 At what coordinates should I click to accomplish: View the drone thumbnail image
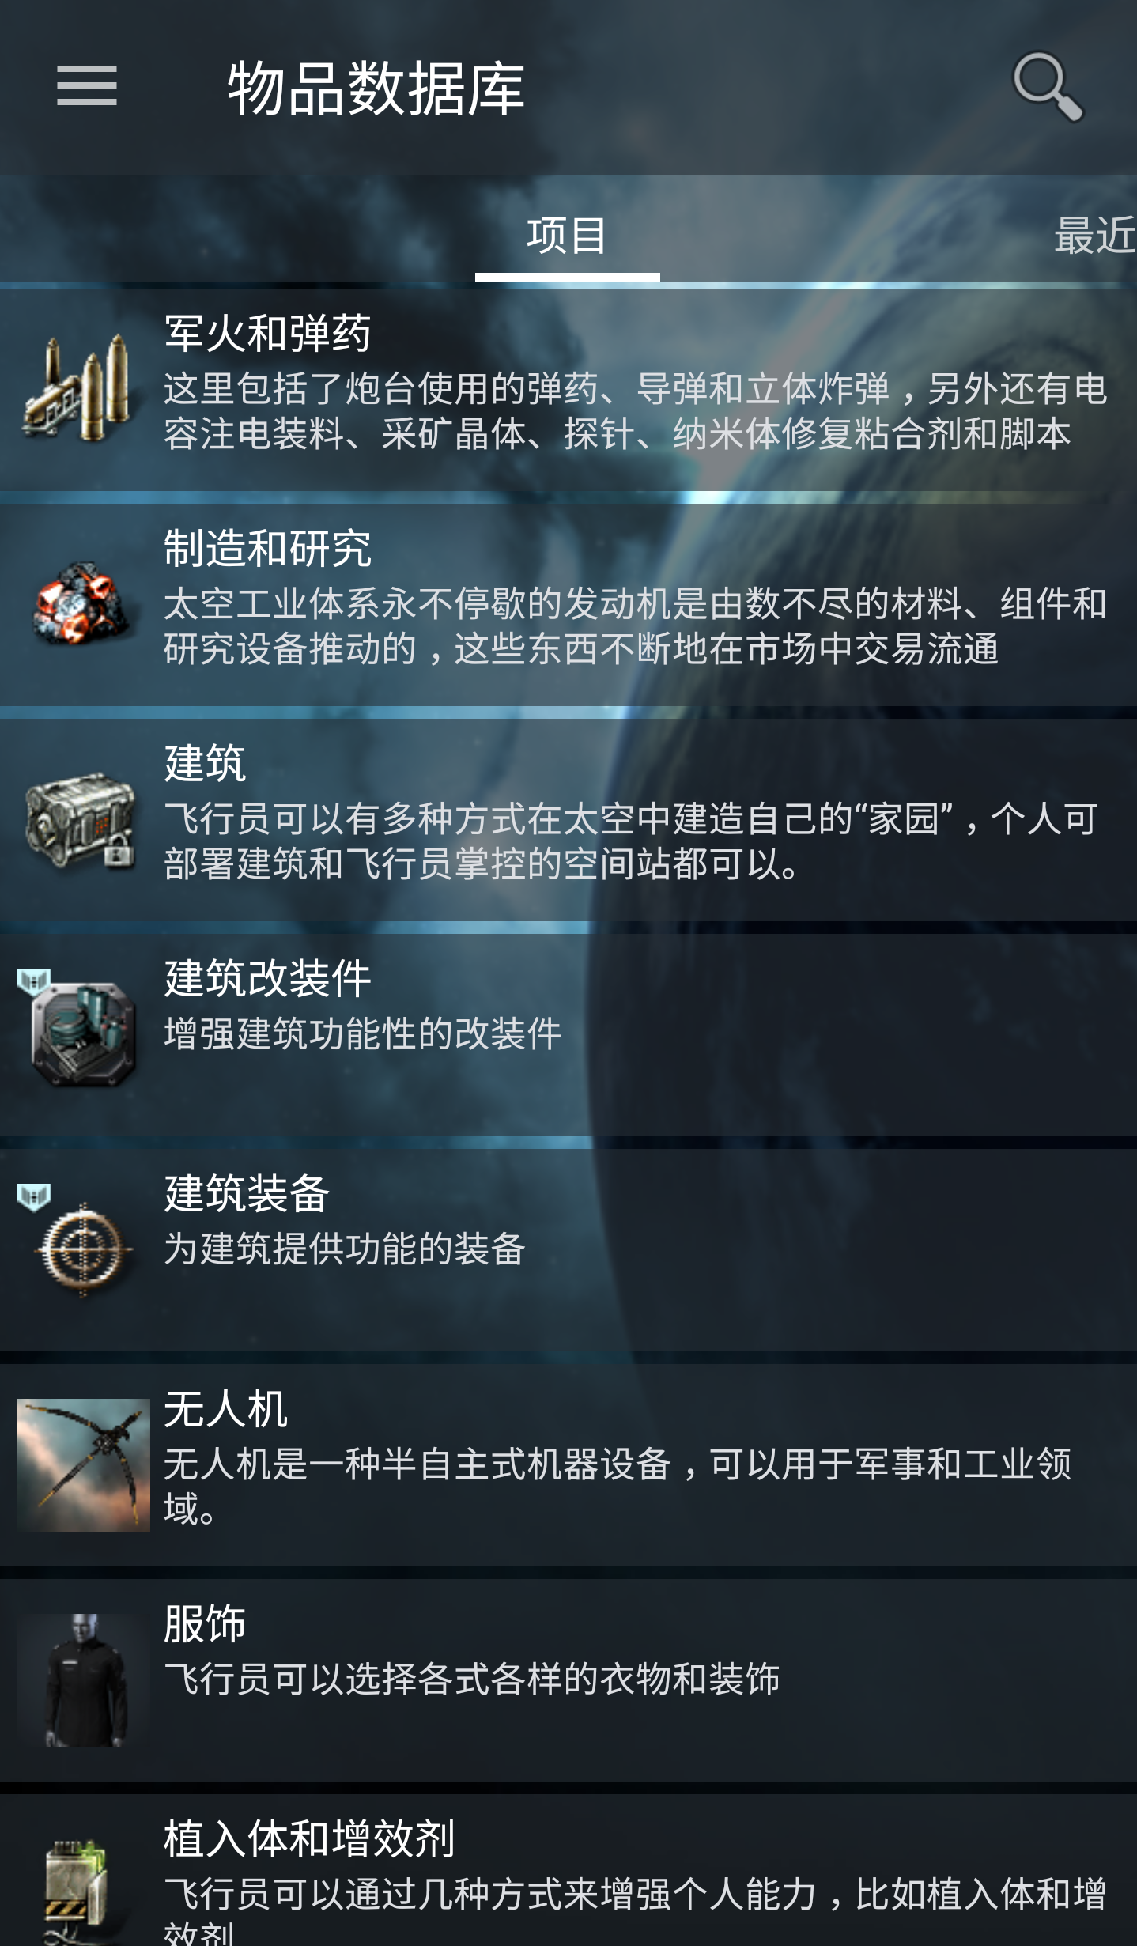pyautogui.click(x=83, y=1465)
